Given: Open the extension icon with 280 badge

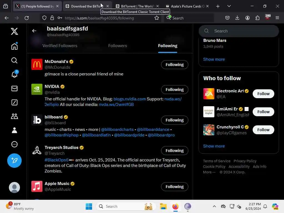Looking at the screenshot, I should point(268,17).
